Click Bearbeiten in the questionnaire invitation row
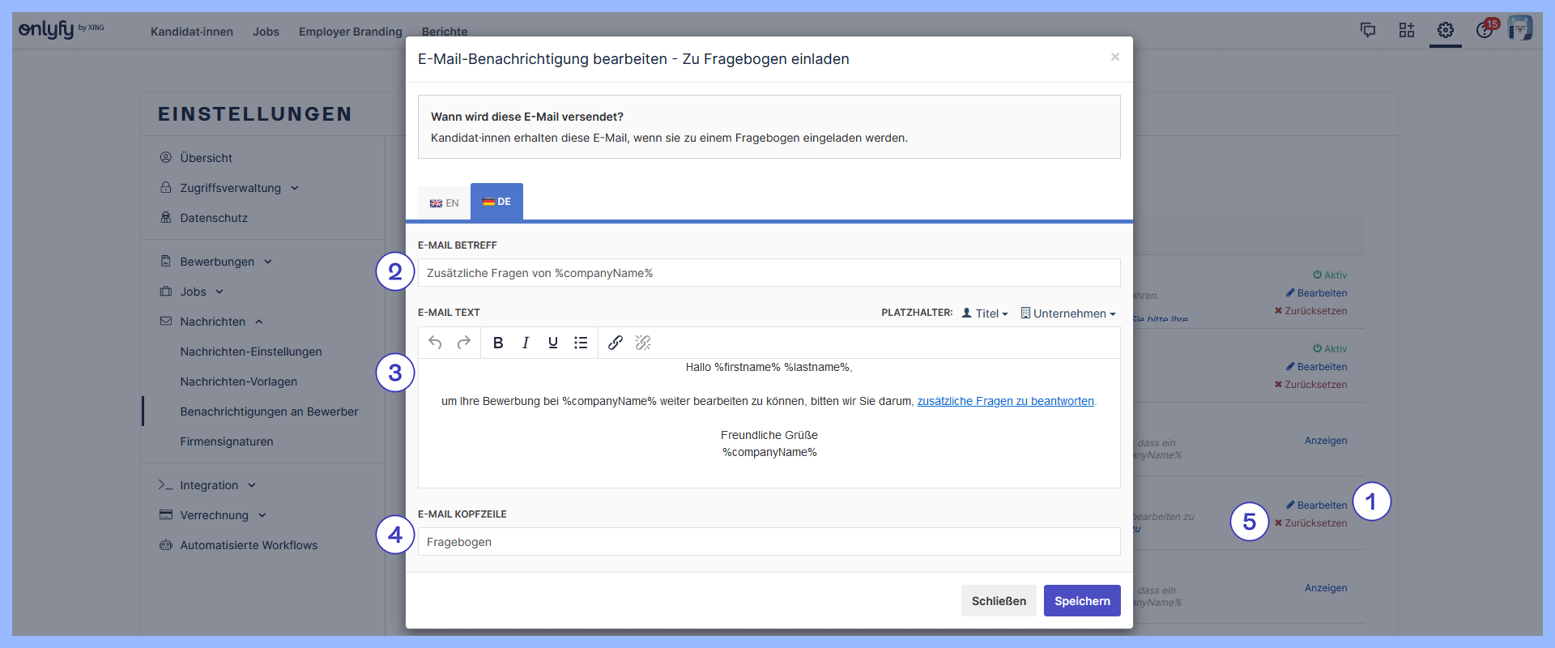 point(1317,505)
